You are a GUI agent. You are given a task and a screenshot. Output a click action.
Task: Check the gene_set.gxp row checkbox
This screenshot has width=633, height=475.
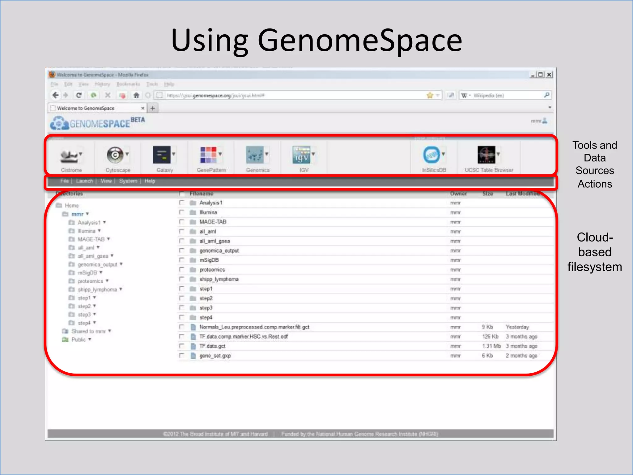click(x=182, y=355)
